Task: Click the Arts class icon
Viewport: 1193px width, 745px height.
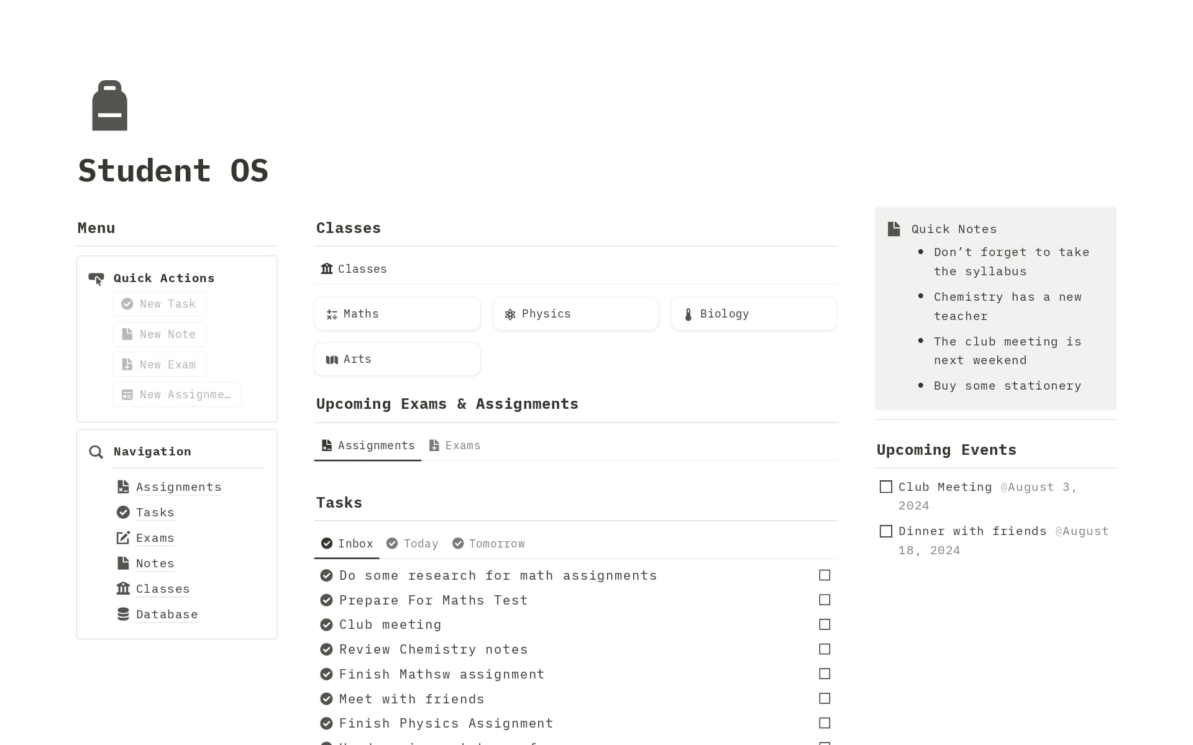Action: coord(331,359)
